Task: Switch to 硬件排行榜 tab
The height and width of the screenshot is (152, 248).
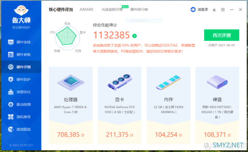Action: tap(139, 9)
